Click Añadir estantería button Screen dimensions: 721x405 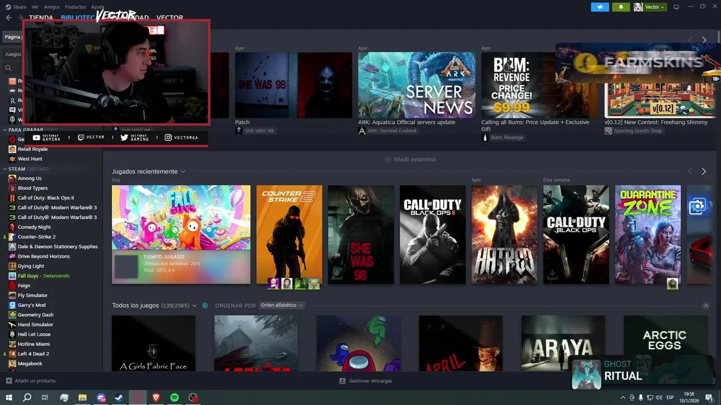(410, 159)
